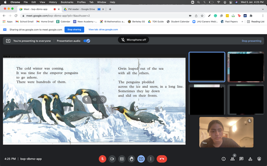Image resolution: width=267 pixels, height=166 pixels.
Task: Unpin the presentation tile icon
Action: pyautogui.click(x=86, y=100)
